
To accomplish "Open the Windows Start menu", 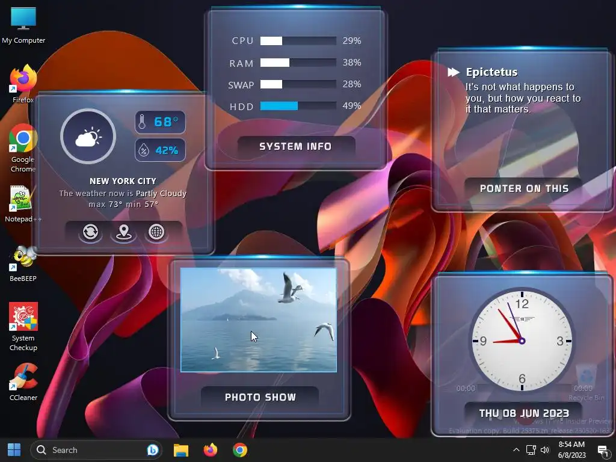I will [14, 450].
